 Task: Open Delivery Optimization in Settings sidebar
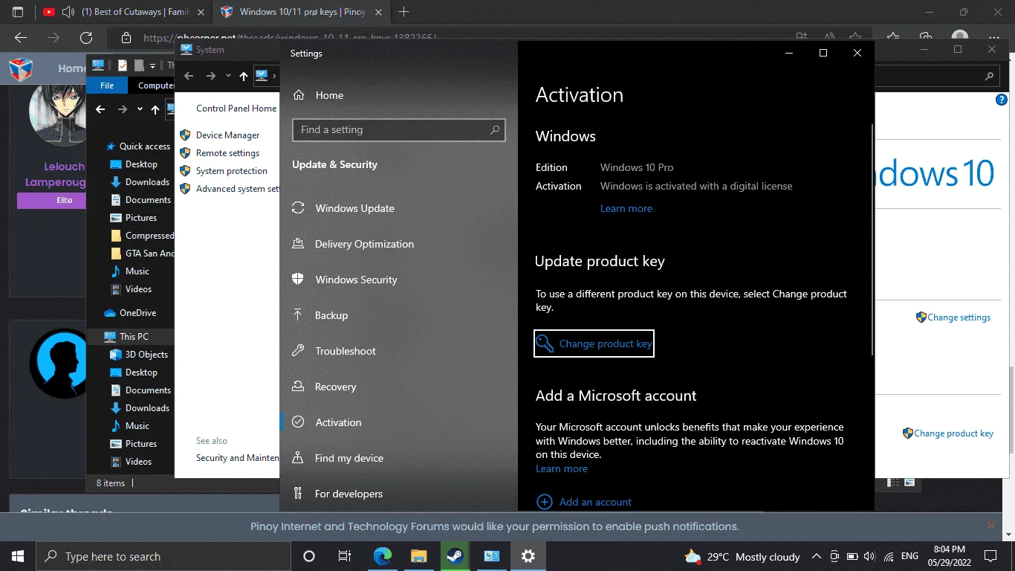point(364,244)
